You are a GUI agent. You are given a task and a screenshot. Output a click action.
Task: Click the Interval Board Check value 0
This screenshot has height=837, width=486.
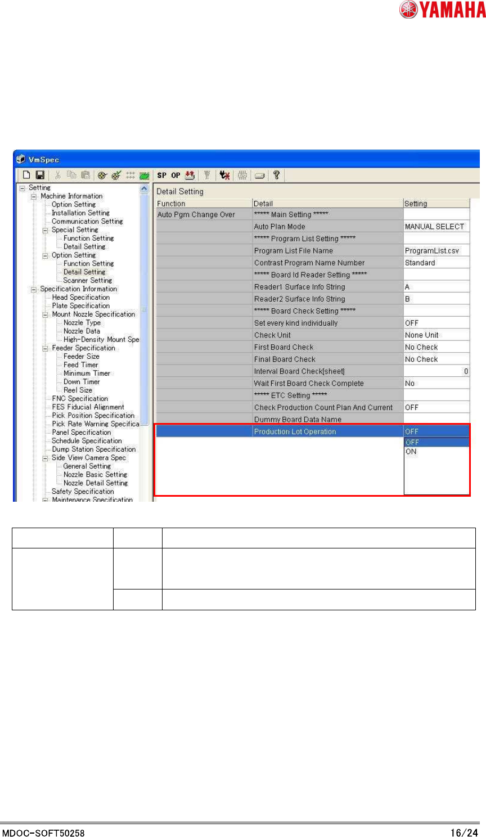(436, 371)
